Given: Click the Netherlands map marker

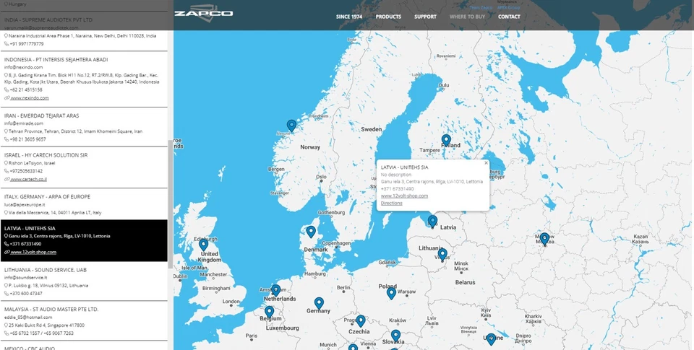Looking at the screenshot, I should (x=275, y=290).
